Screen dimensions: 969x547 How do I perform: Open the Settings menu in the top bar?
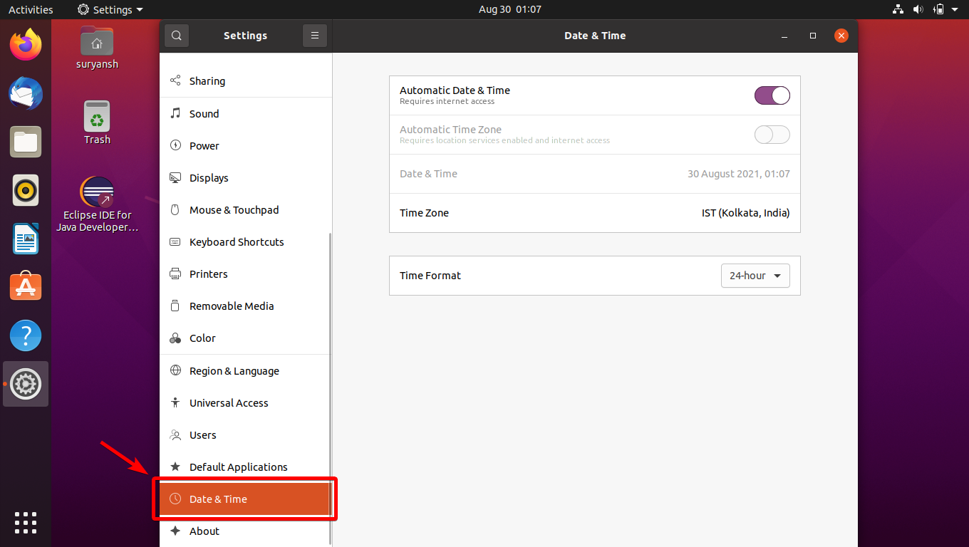(110, 9)
